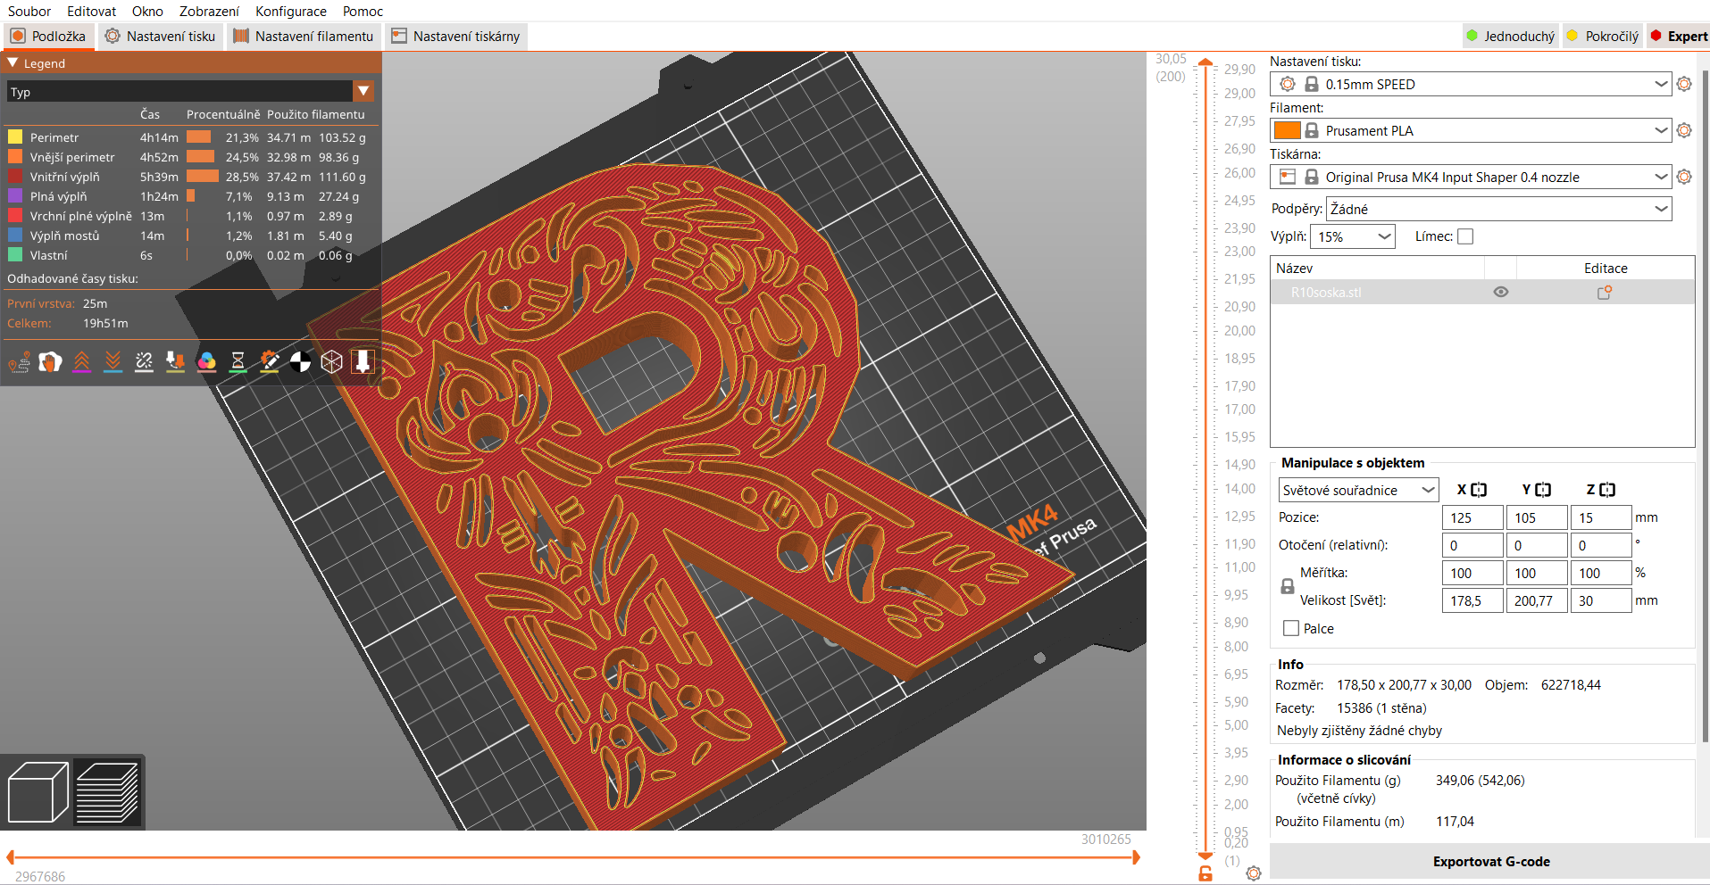Enable the Límec checkbox

pos(1465,236)
